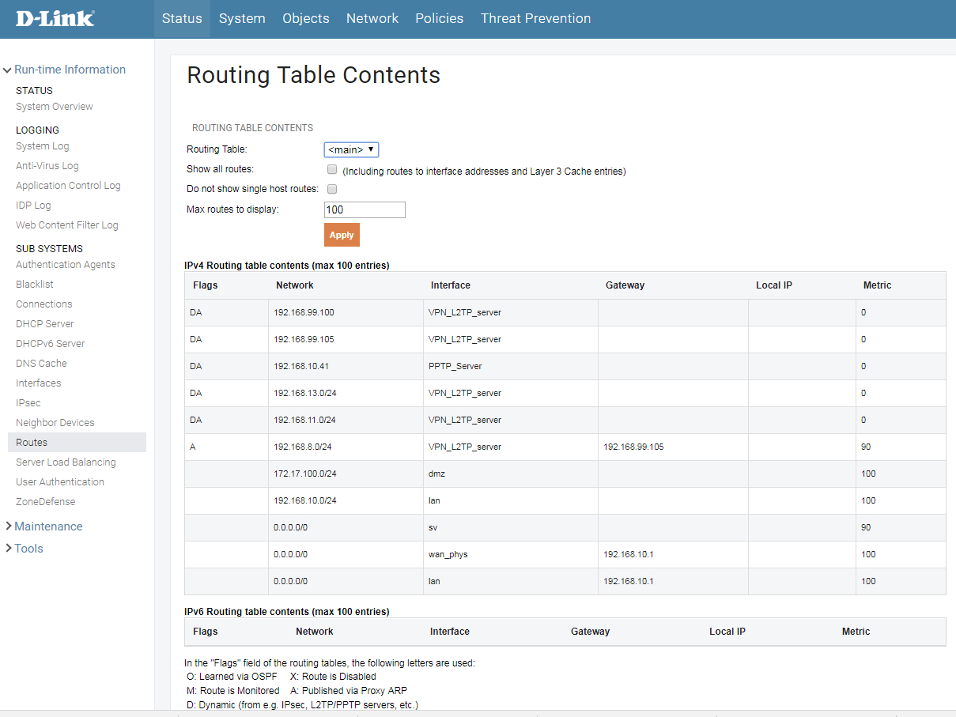This screenshot has width=956, height=717.
Task: Switch to the Objects tab
Action: coord(305,18)
